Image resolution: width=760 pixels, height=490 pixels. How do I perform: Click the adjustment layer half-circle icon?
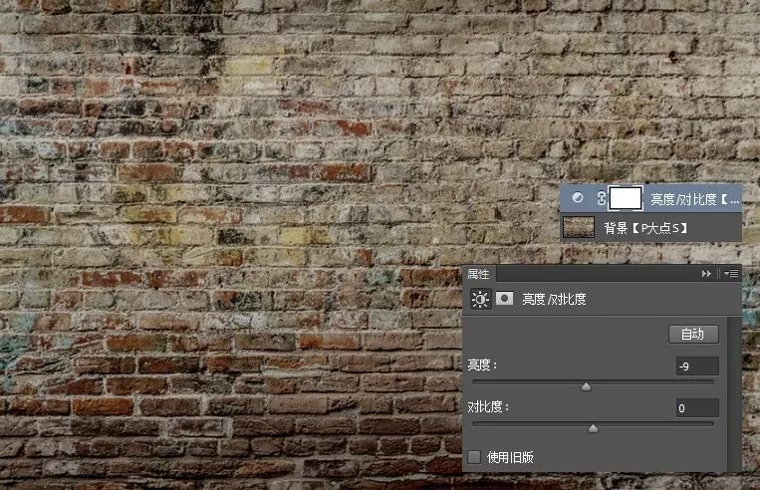[578, 198]
